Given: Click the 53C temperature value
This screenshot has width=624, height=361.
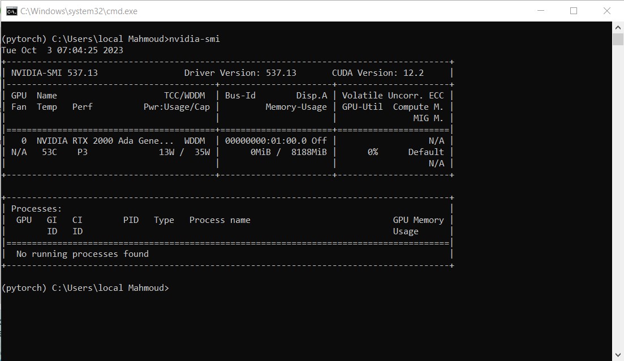Looking at the screenshot, I should click(x=50, y=152).
